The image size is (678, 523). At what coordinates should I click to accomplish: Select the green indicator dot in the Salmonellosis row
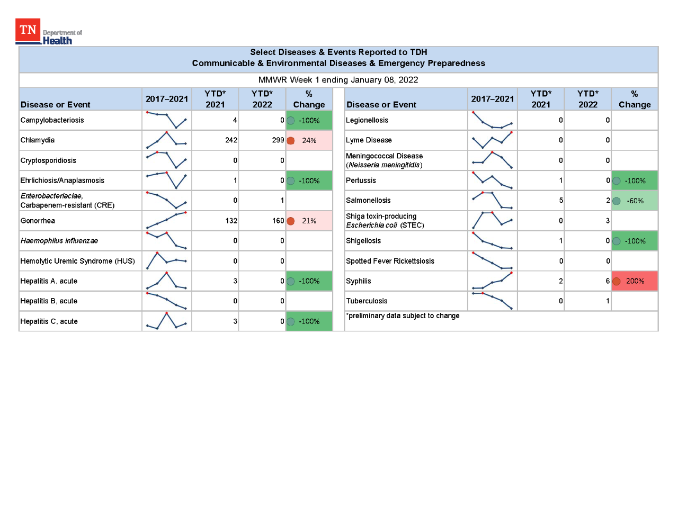point(617,201)
